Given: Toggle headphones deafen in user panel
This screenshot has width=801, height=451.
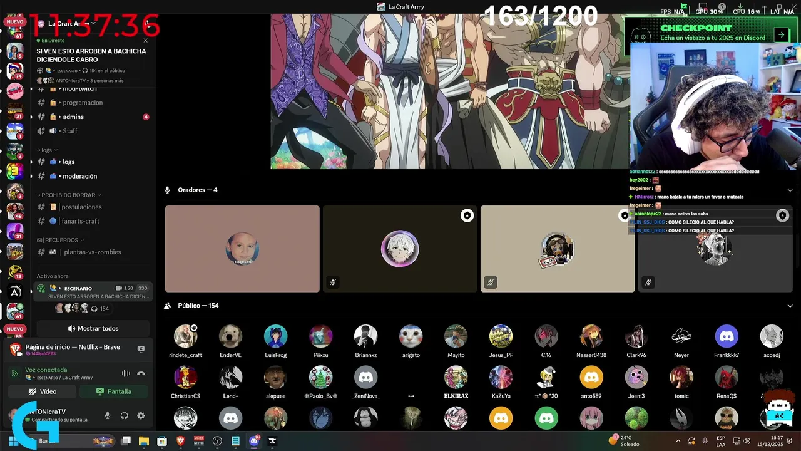Looking at the screenshot, I should point(124,415).
